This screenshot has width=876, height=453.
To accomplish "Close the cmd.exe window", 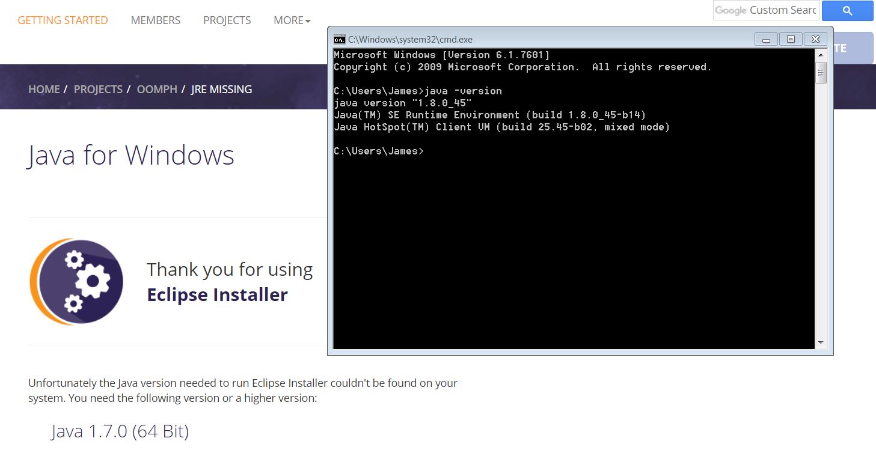I will point(815,40).
